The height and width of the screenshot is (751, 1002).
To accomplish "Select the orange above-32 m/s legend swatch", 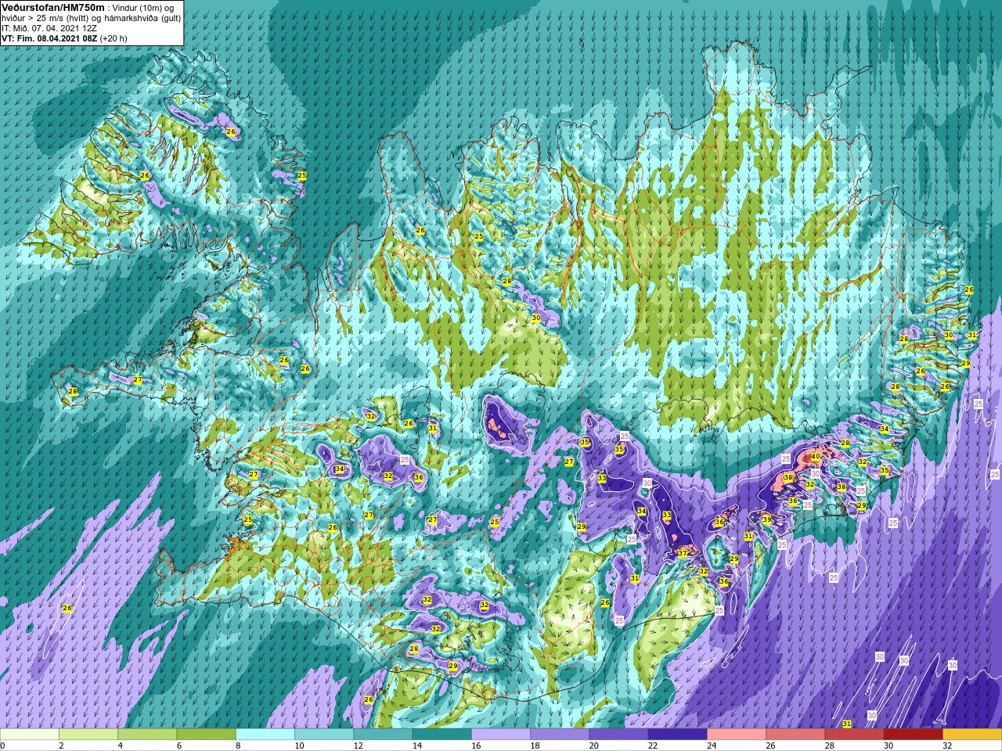I will pyautogui.click(x=972, y=735).
